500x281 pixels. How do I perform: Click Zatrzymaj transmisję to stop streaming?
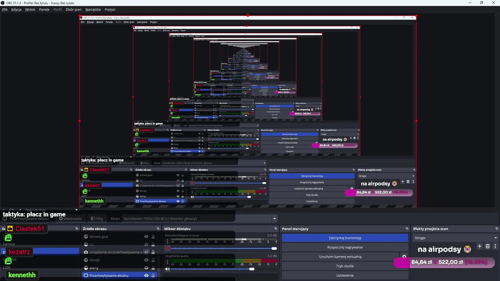coord(345,238)
